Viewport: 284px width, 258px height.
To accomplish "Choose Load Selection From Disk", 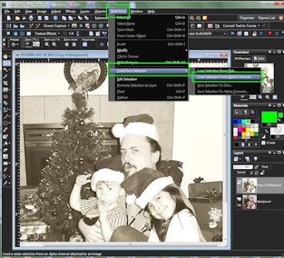I will 218,71.
